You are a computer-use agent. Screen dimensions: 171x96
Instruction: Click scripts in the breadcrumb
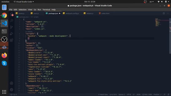click(x=36, y=17)
